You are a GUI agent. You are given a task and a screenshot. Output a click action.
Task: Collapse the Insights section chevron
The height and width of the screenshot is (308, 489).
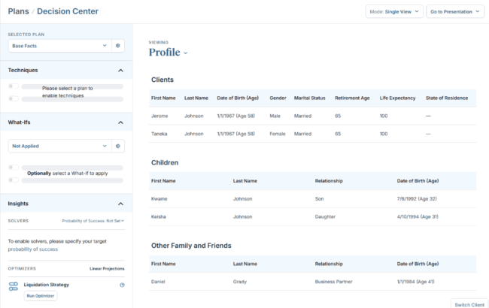coord(120,204)
